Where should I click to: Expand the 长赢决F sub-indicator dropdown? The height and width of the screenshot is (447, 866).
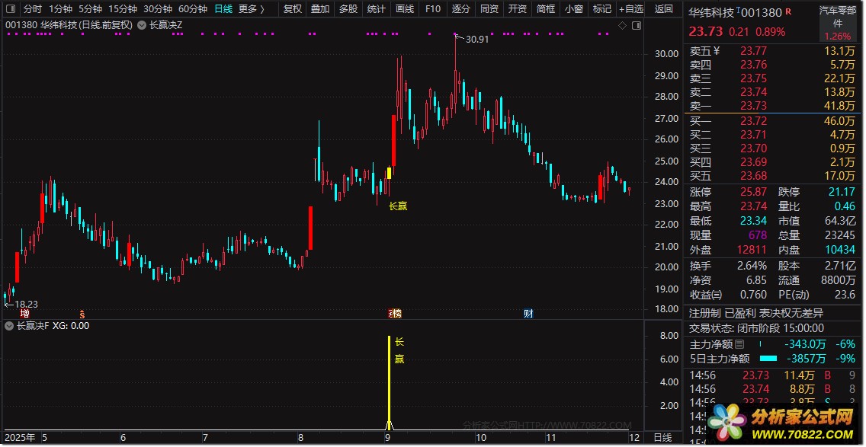click(9, 326)
